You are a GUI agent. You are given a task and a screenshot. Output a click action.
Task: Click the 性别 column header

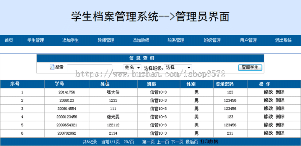coord(191,84)
